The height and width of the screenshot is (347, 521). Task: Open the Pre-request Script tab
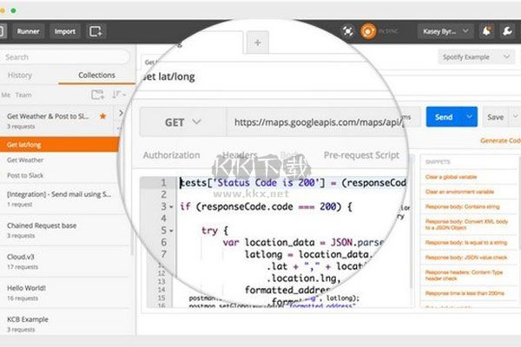(x=361, y=155)
